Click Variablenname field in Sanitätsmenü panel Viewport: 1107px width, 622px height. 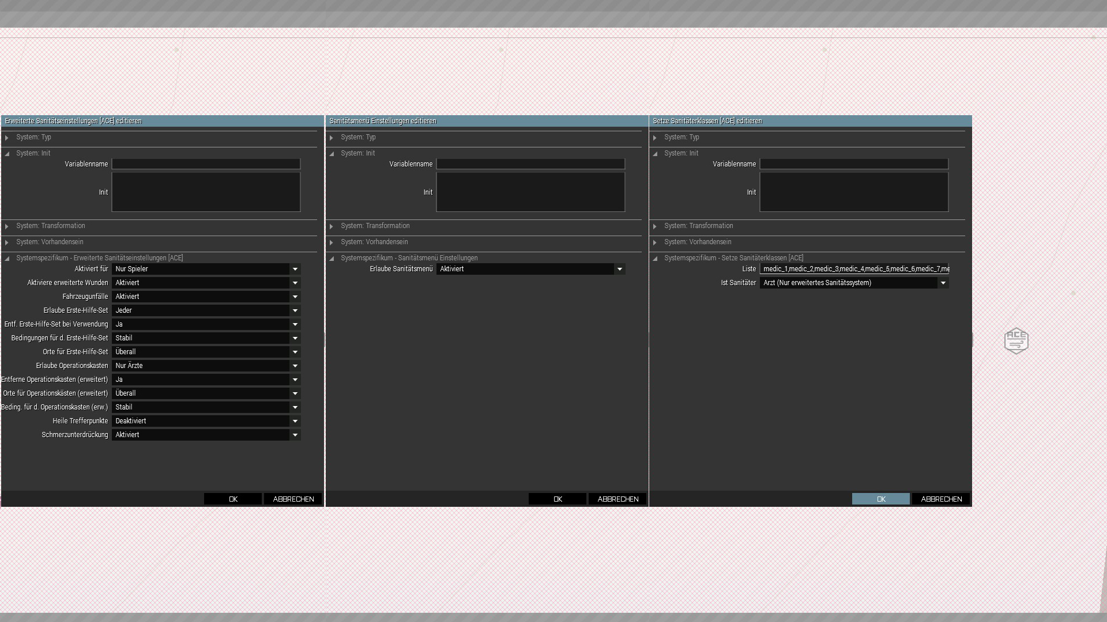point(530,164)
